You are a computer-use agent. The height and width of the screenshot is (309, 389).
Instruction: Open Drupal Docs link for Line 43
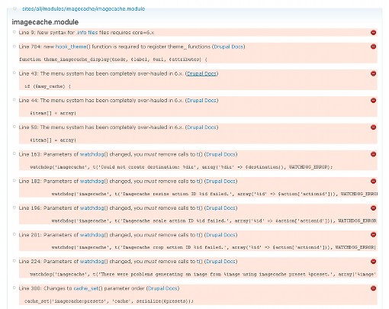(201, 74)
